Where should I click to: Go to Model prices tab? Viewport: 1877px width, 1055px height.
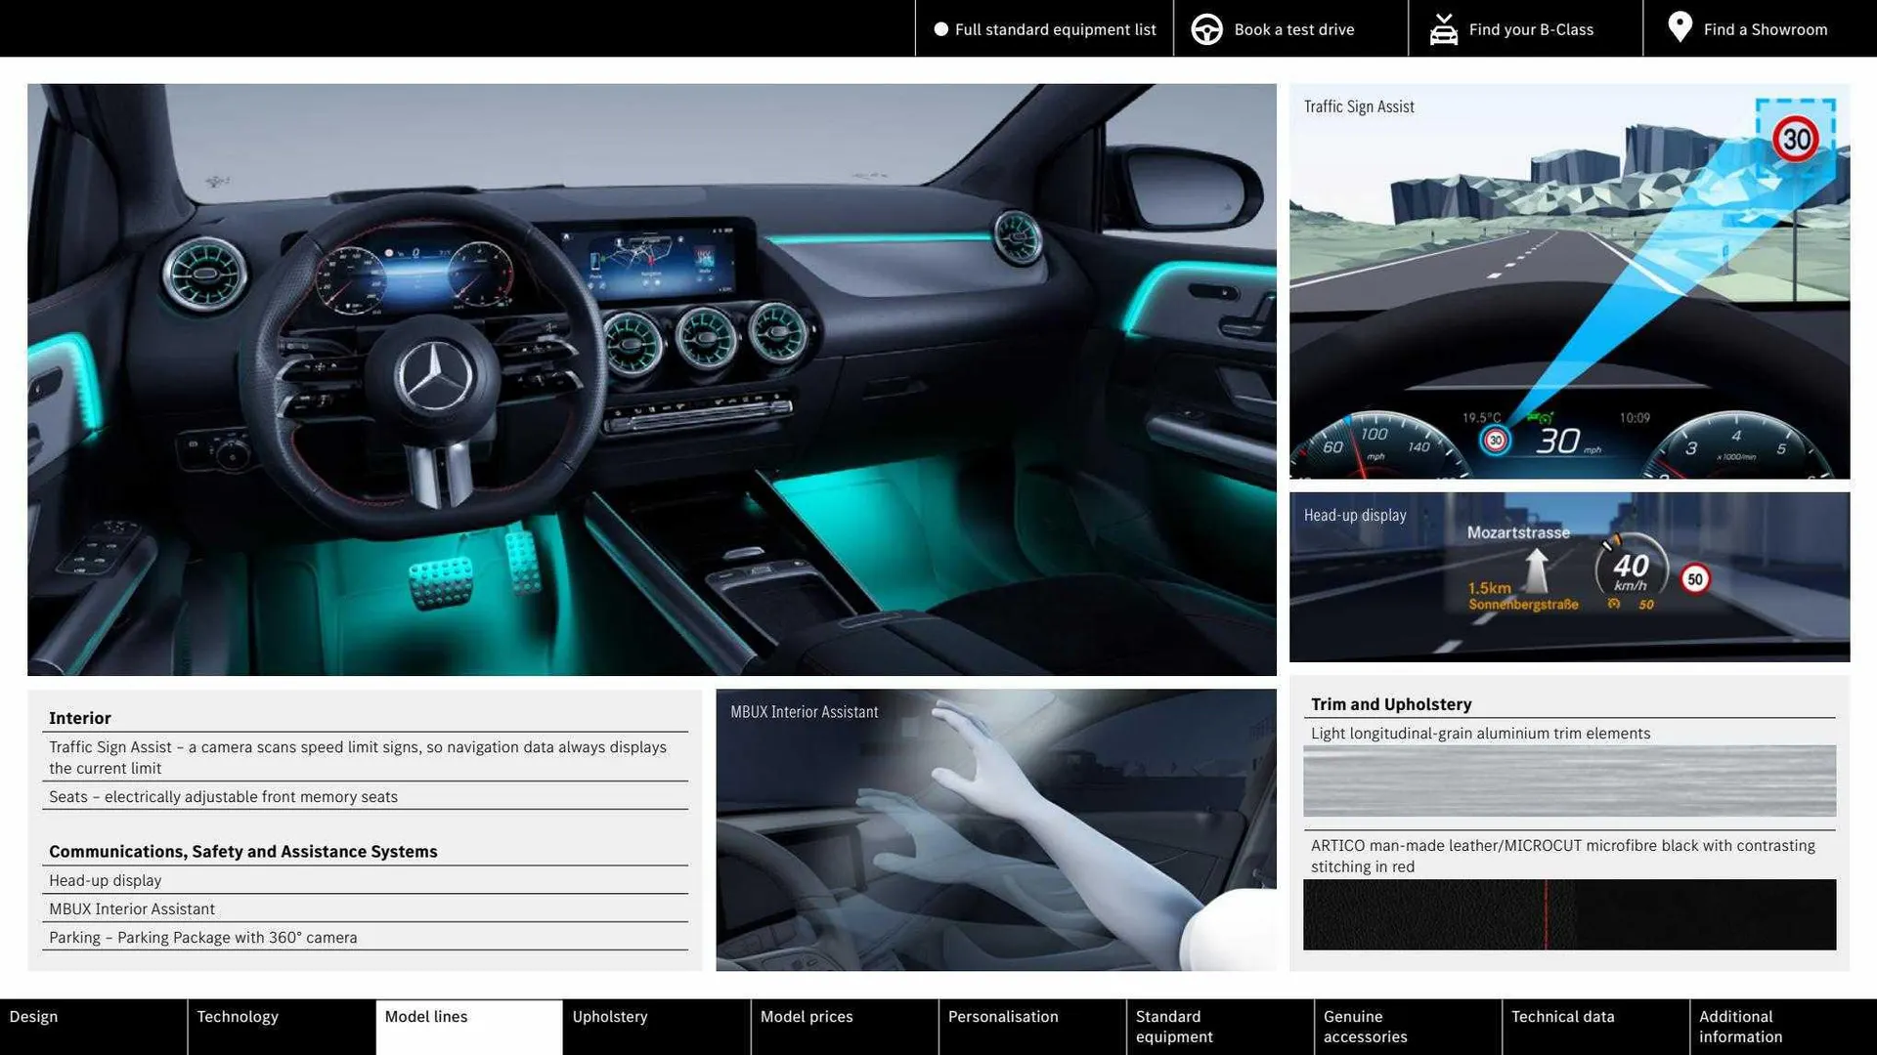844,1026
